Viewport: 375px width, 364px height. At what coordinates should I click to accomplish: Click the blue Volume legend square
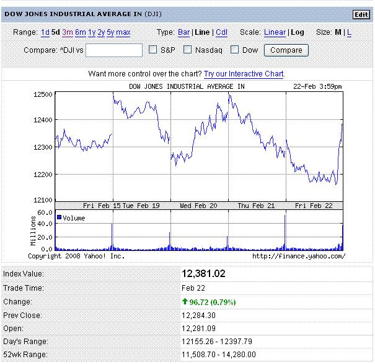pos(59,217)
